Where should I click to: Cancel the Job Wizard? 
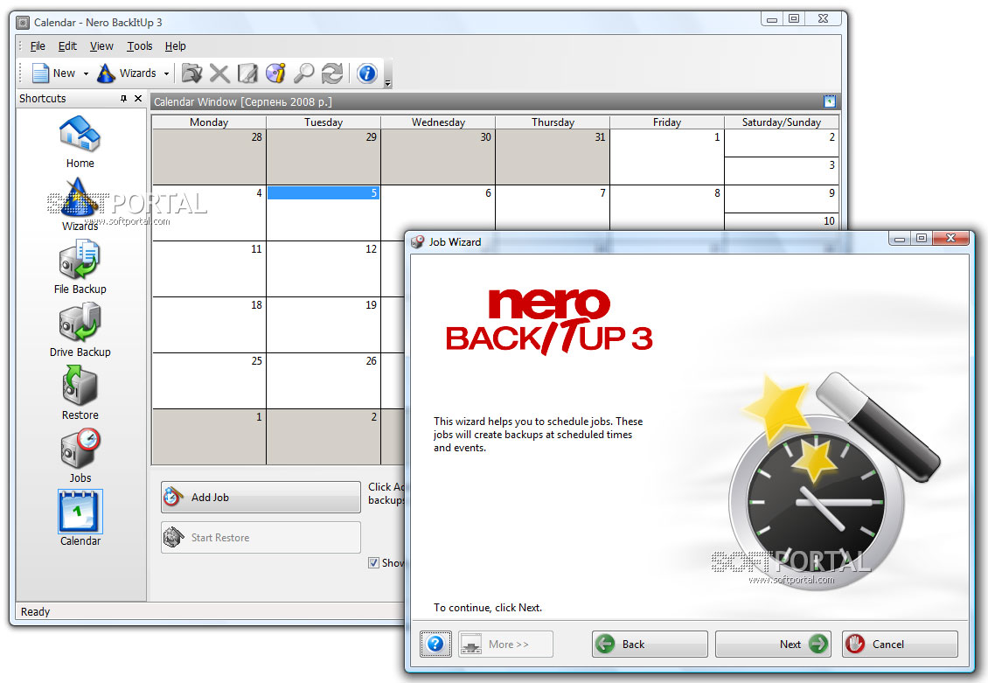coord(900,644)
